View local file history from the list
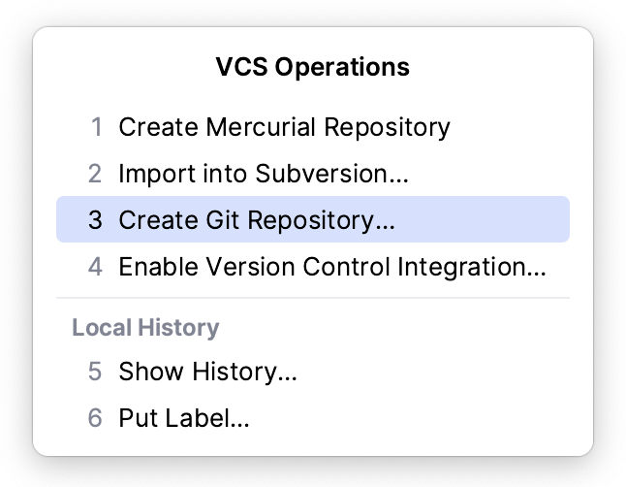 pyautogui.click(x=207, y=372)
